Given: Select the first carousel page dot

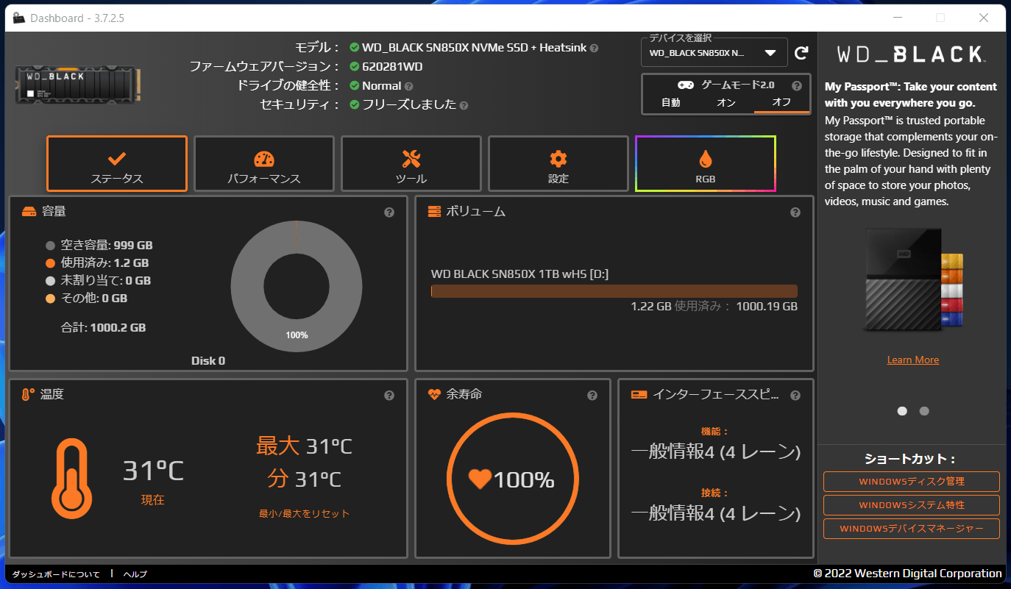Looking at the screenshot, I should [x=902, y=411].
